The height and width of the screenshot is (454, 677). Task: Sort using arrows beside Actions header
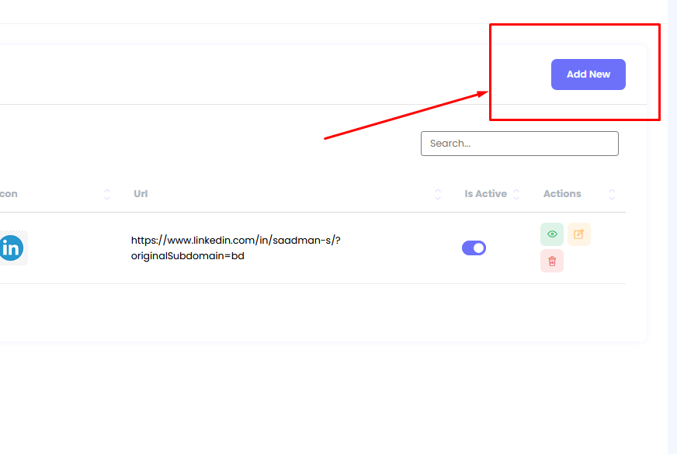click(612, 194)
